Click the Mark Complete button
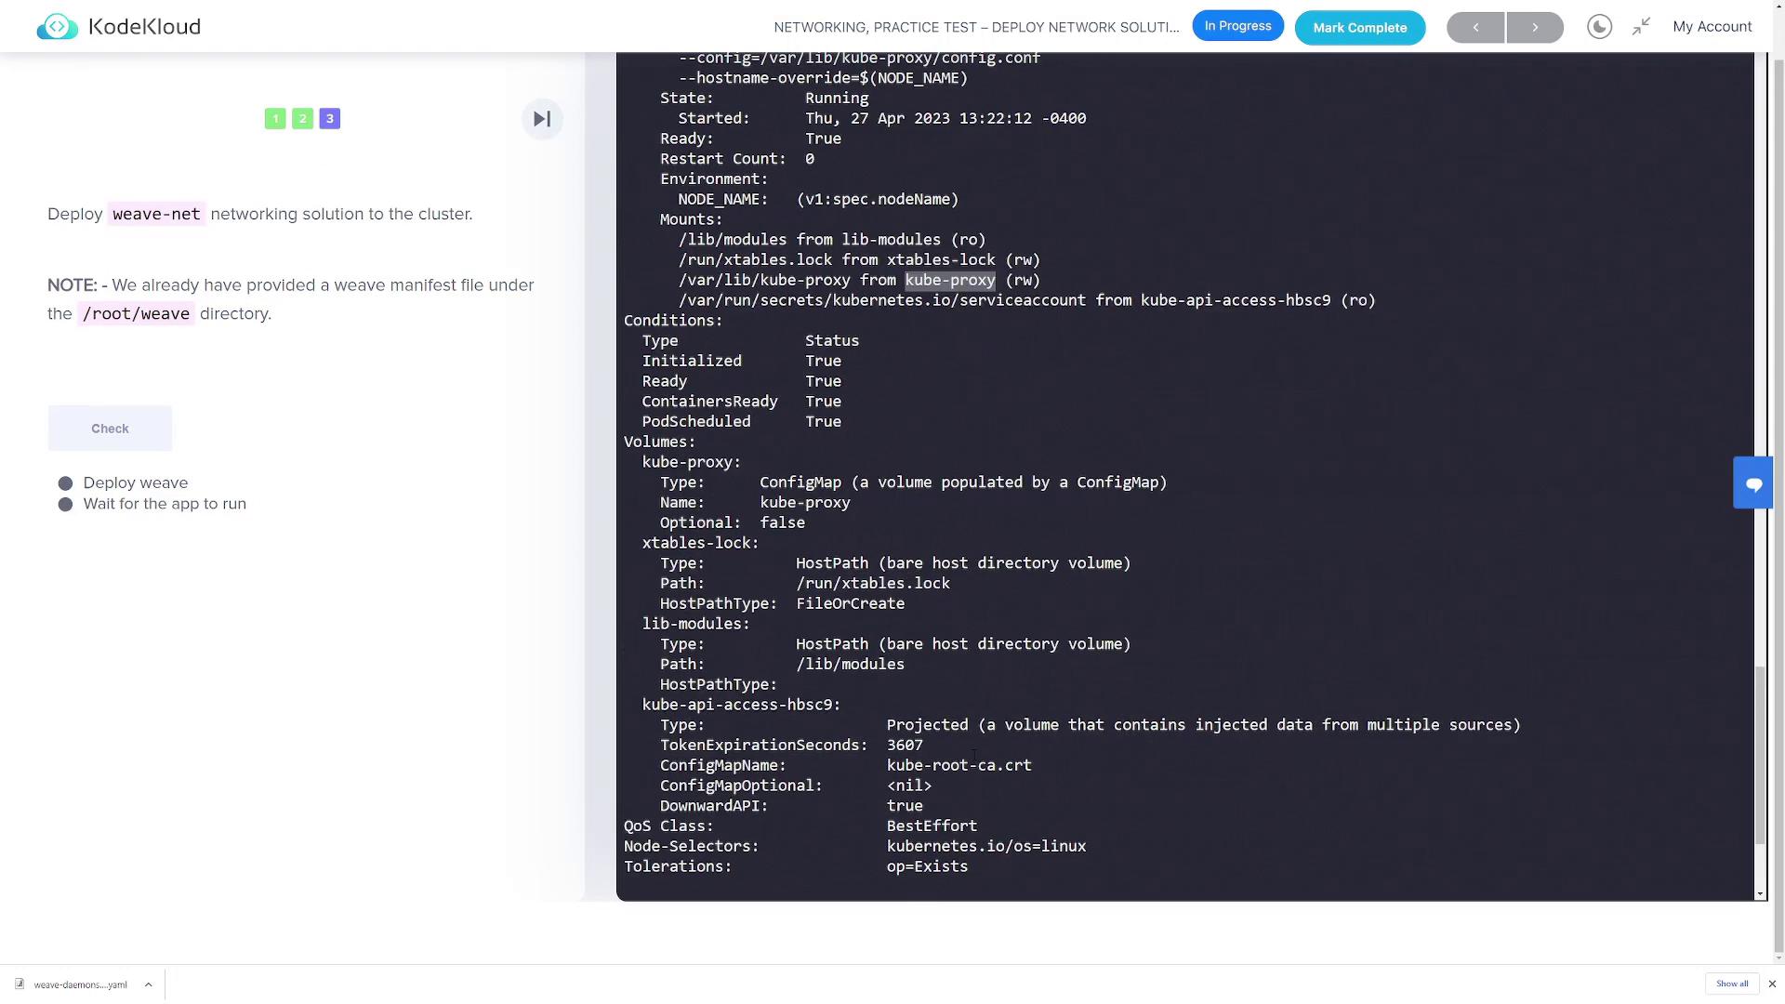The width and height of the screenshot is (1785, 1004). 1359,28
